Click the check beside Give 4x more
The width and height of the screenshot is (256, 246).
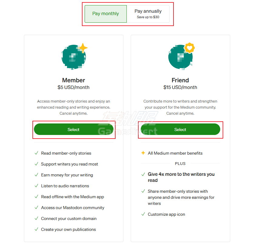(143, 174)
